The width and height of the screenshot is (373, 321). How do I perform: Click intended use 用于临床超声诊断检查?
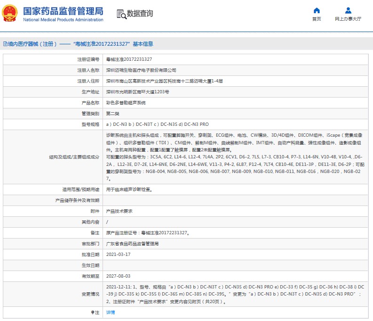[x=129, y=189]
